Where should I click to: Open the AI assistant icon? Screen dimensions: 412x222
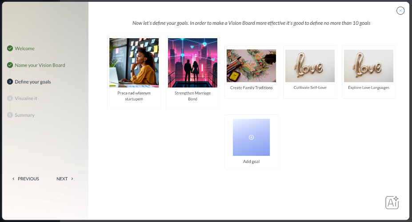click(392, 202)
